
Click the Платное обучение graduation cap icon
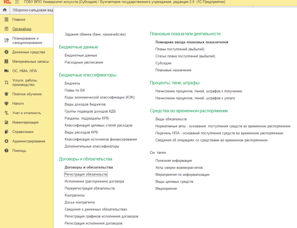coord(6,94)
